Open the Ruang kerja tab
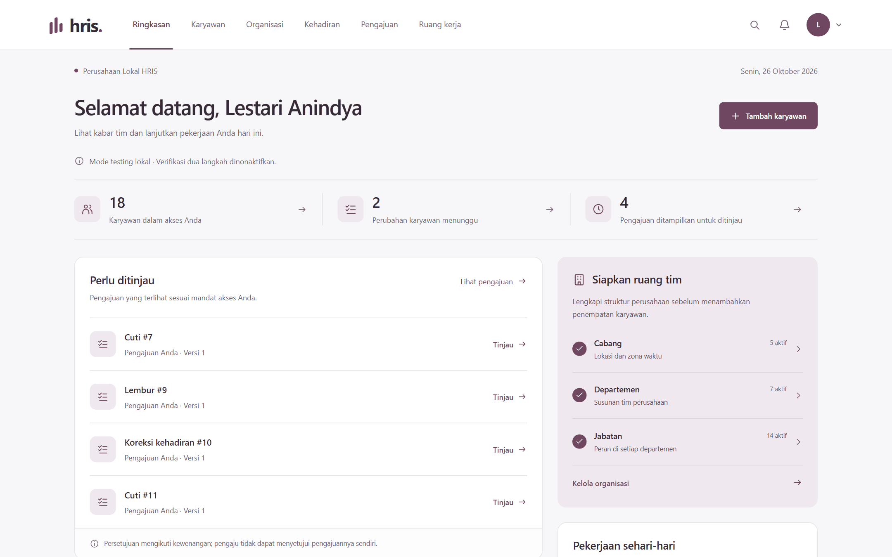This screenshot has height=557, width=892. (440, 24)
